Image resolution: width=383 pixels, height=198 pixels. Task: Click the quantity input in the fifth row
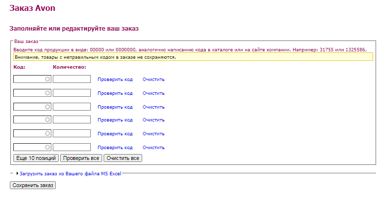pos(72,133)
